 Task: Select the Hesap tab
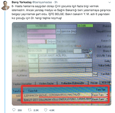pyautogui.click(x=94, y=83)
